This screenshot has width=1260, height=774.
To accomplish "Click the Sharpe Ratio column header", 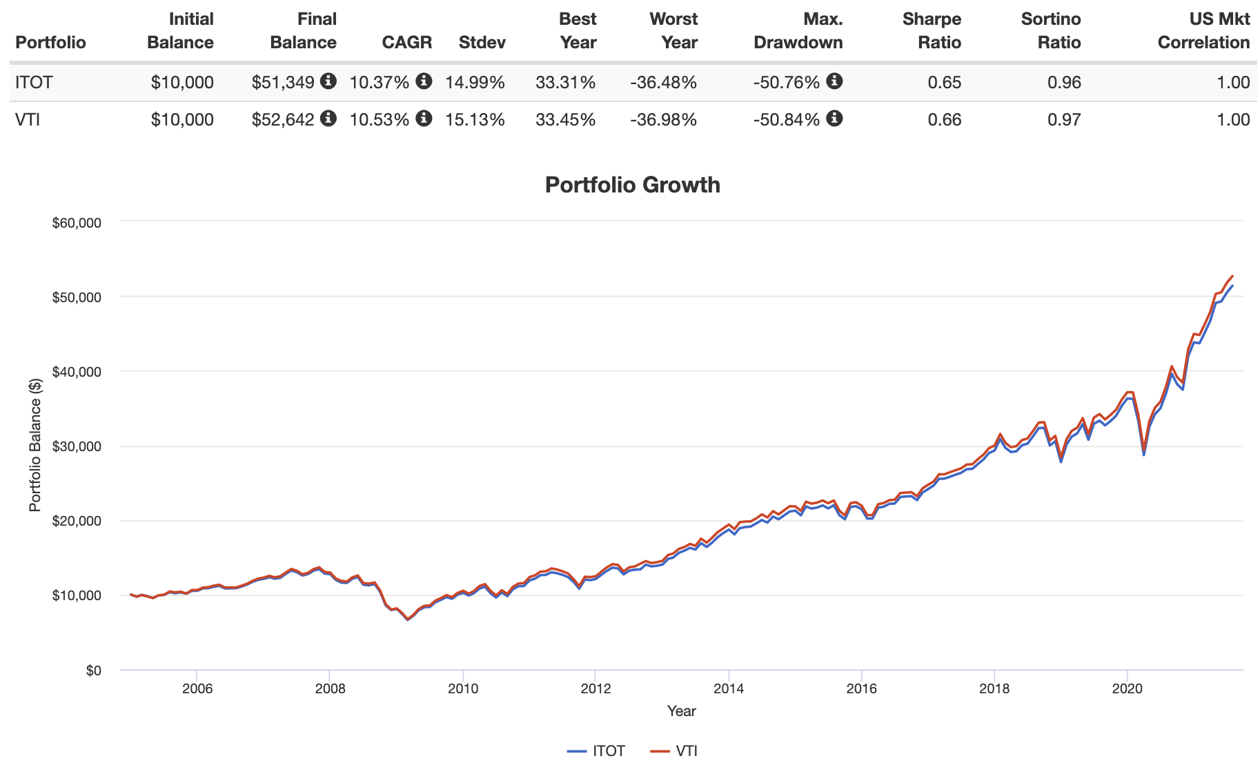I will point(932,31).
